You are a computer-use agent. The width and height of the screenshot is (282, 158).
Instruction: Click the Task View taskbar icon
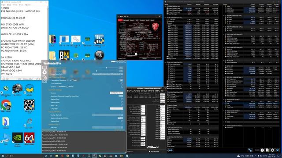51,156
